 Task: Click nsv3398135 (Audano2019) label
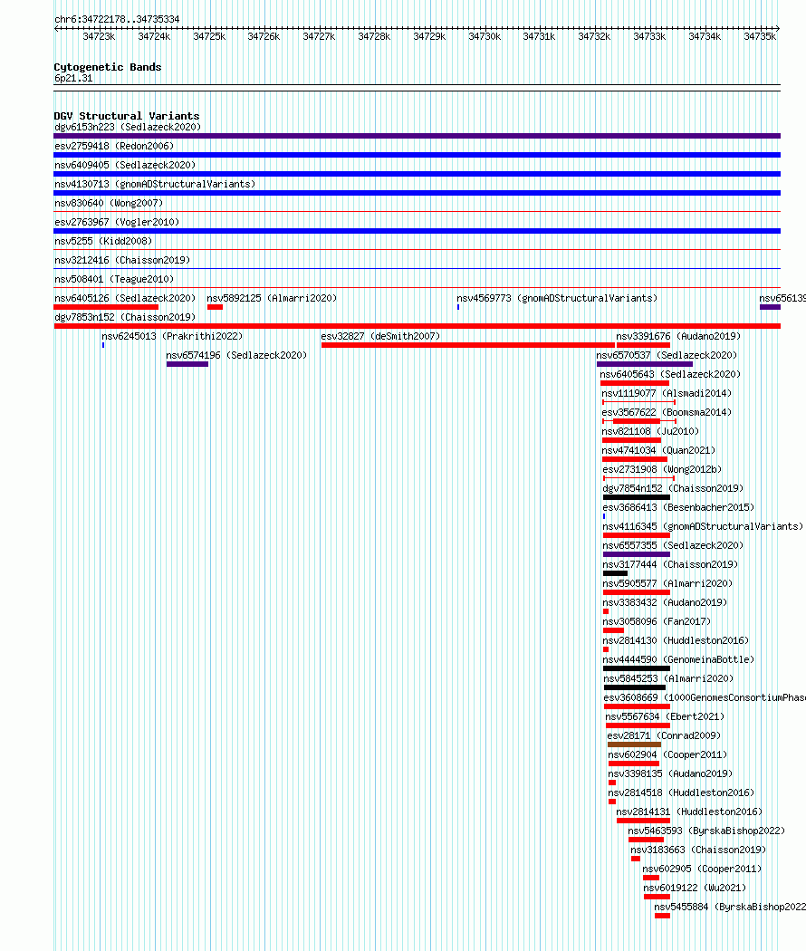(x=670, y=773)
